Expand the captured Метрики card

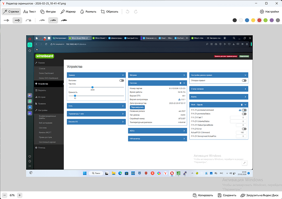click(x=157, y=75)
